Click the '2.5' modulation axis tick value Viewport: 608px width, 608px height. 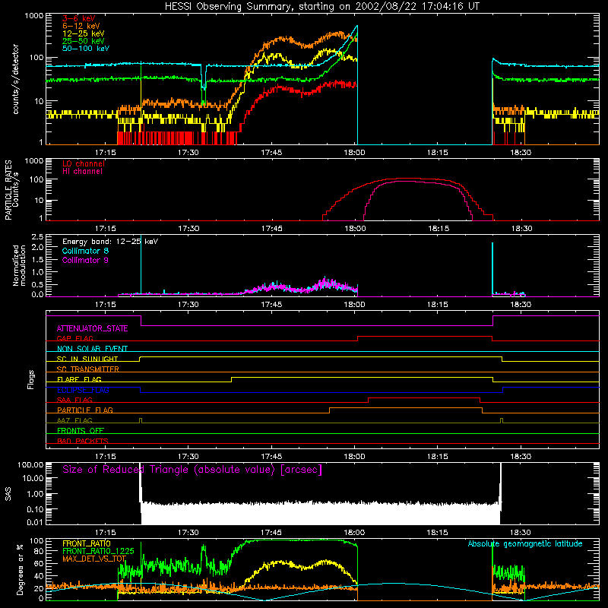37,237
